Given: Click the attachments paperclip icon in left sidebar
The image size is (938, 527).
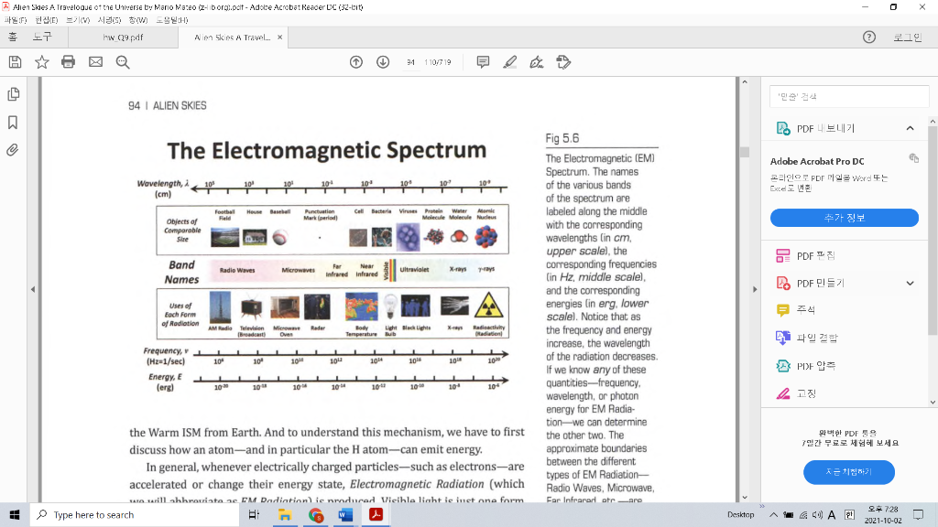Looking at the screenshot, I should click(13, 150).
